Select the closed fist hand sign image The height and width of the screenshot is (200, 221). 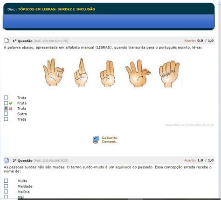click(x=169, y=74)
